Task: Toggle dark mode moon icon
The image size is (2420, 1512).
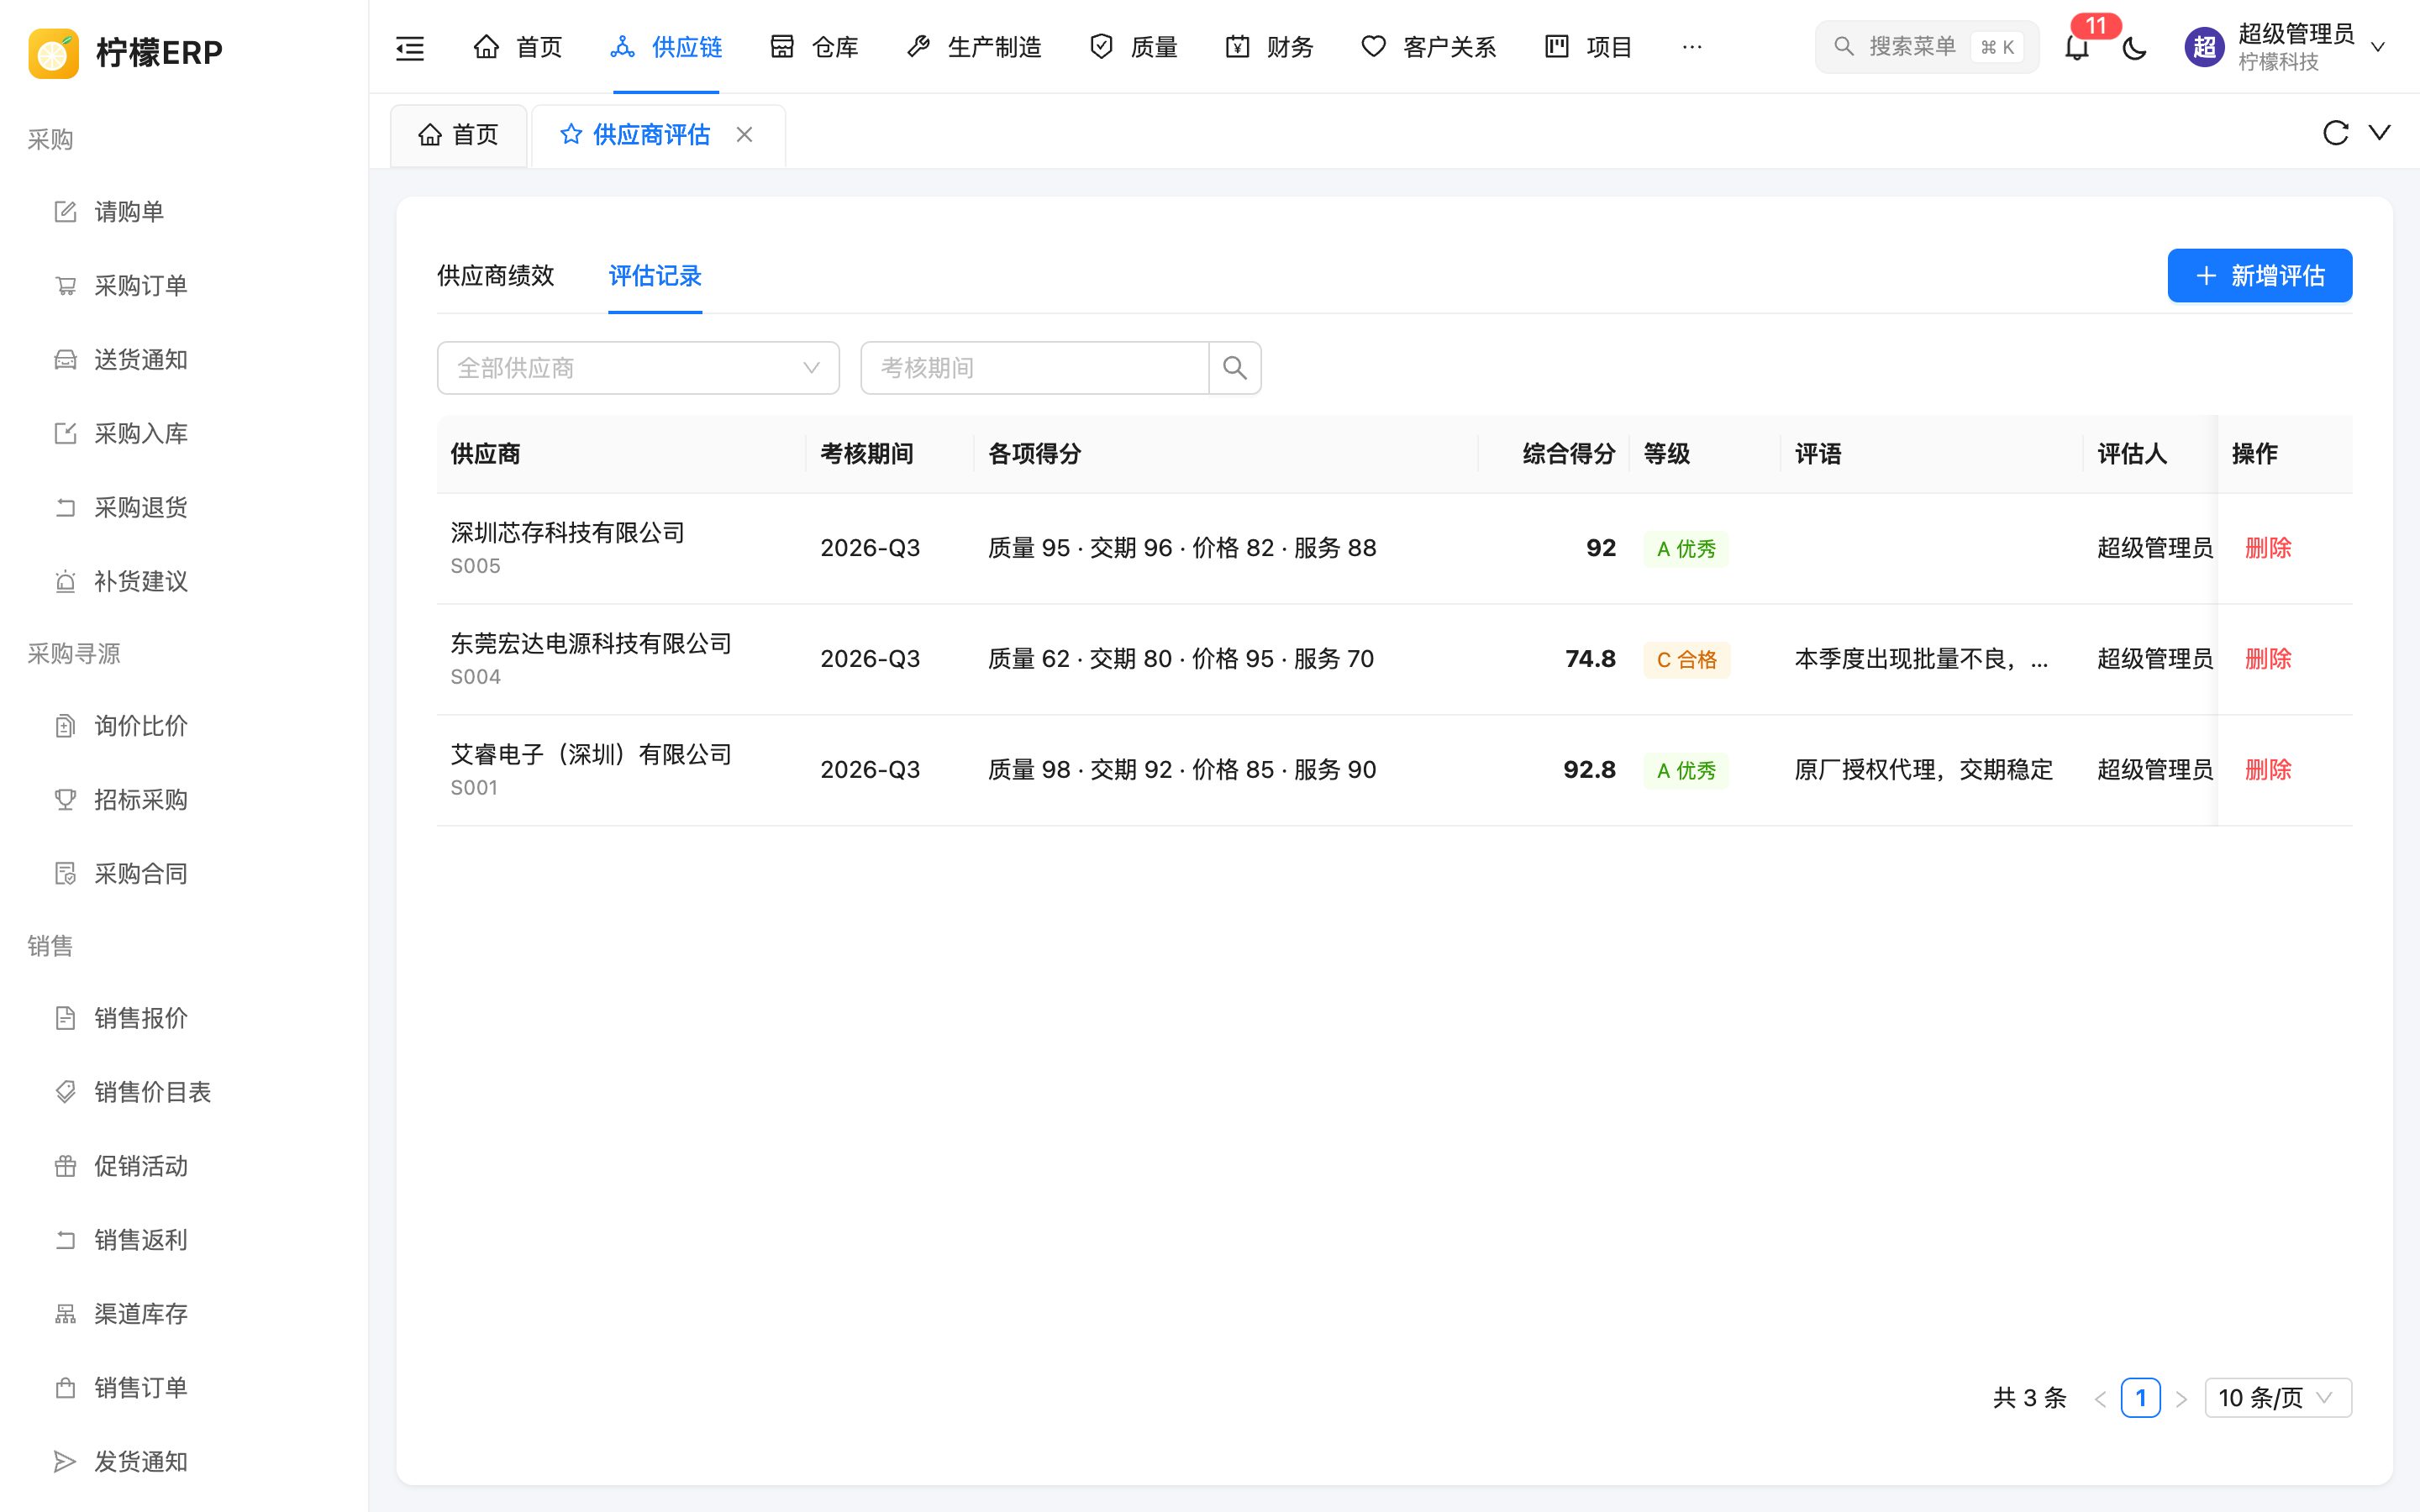Action: point(2134,47)
